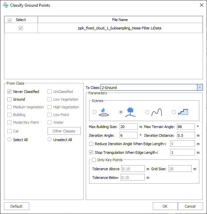Close the Classify Ground Points dialog
The height and width of the screenshot is (214, 207).
point(201,5)
